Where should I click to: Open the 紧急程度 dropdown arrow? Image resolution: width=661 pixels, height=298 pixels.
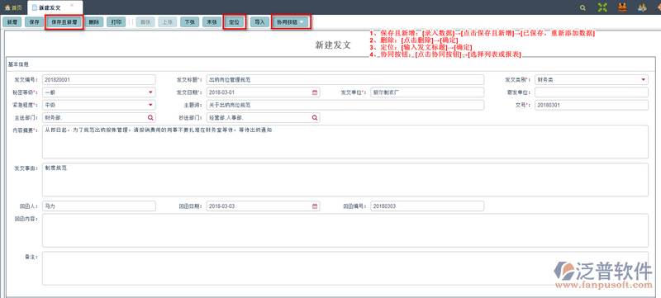(150, 105)
